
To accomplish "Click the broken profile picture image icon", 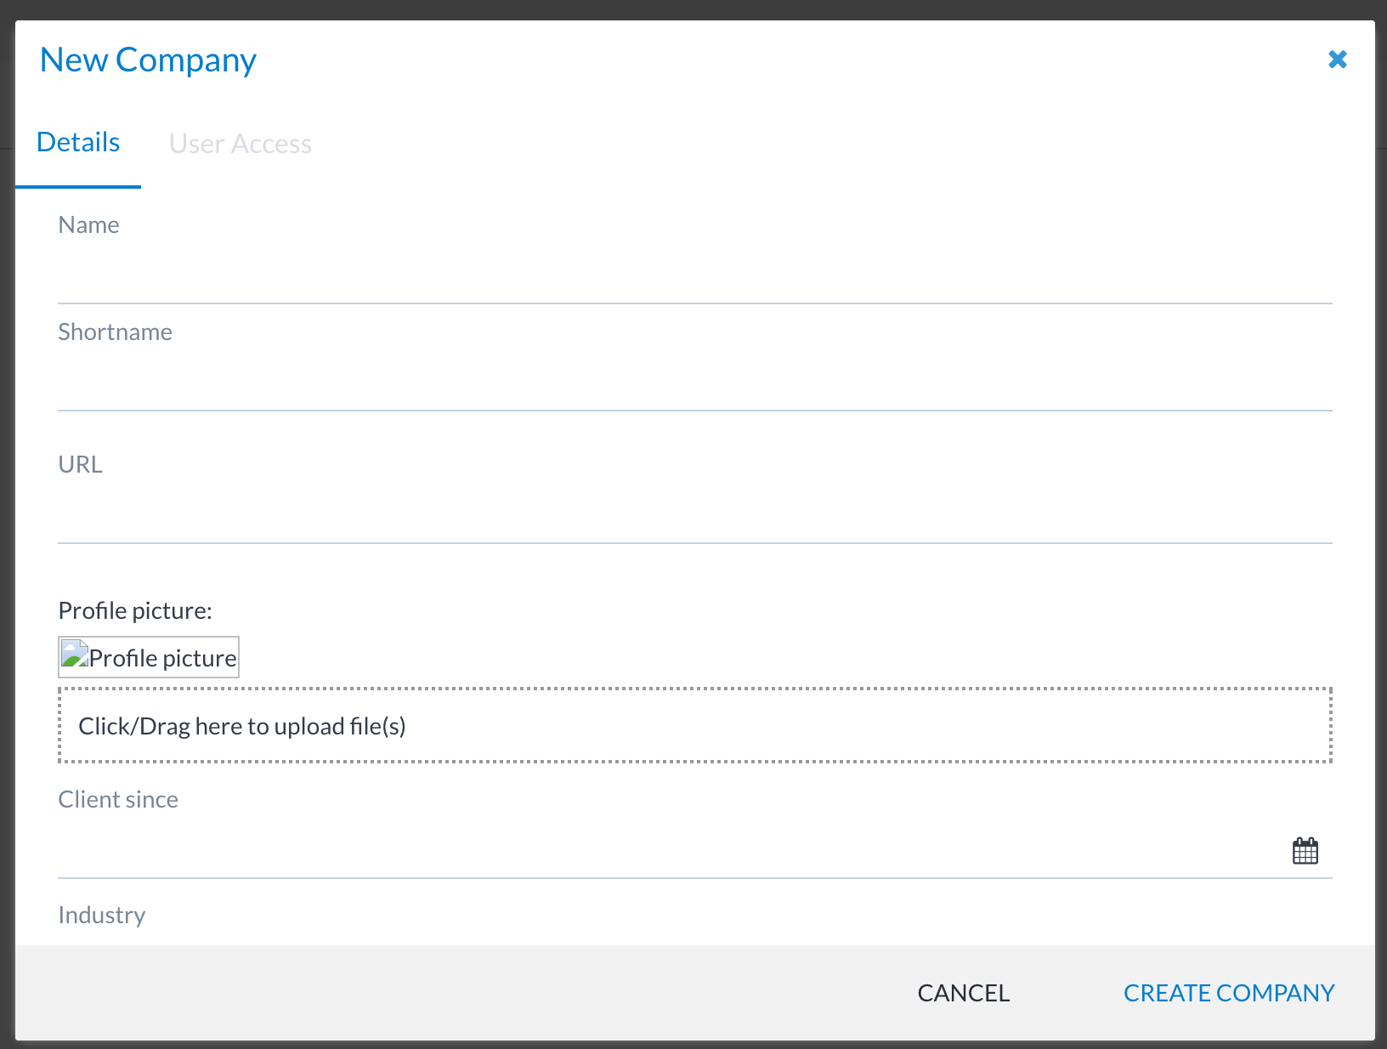I will (76, 655).
